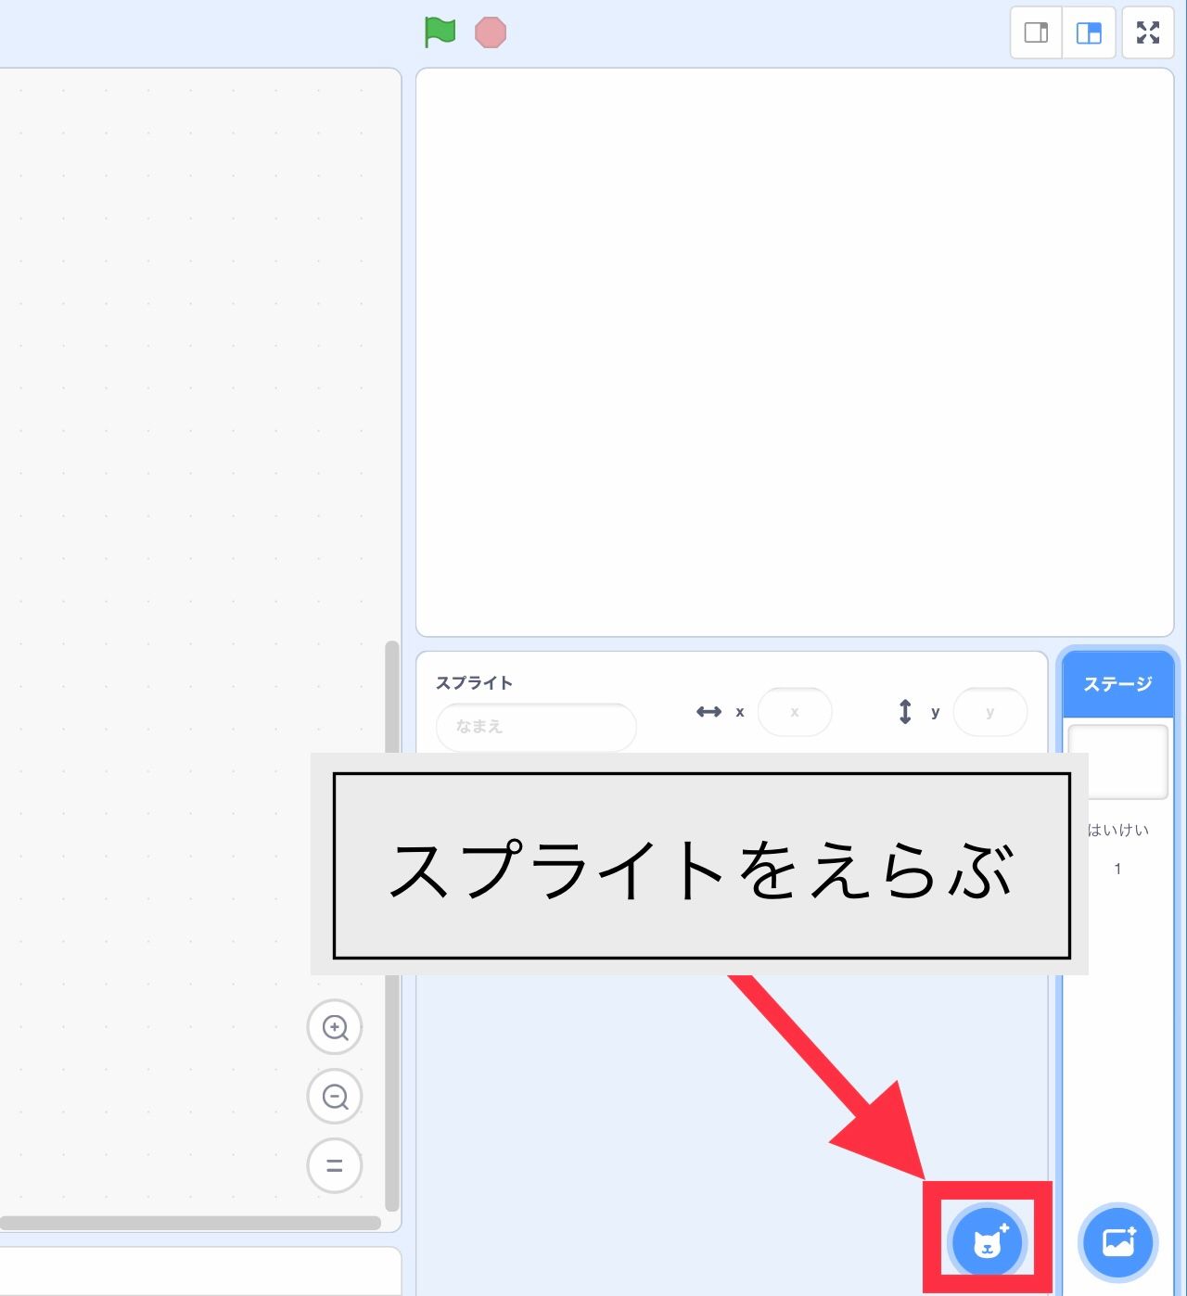
Task: Enter fullscreen mode using the expand icon
Action: pos(1148,32)
